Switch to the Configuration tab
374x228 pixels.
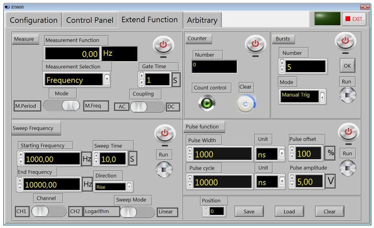click(34, 20)
